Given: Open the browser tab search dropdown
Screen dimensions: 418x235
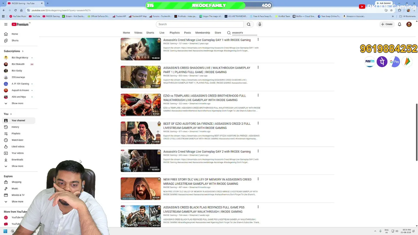Looking at the screenshot, I should 4,3.
